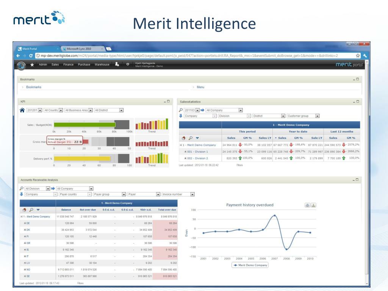This screenshot has height=291, width=388.
Task: Minimize the Salesstatistics portlet
Action: tap(354, 102)
